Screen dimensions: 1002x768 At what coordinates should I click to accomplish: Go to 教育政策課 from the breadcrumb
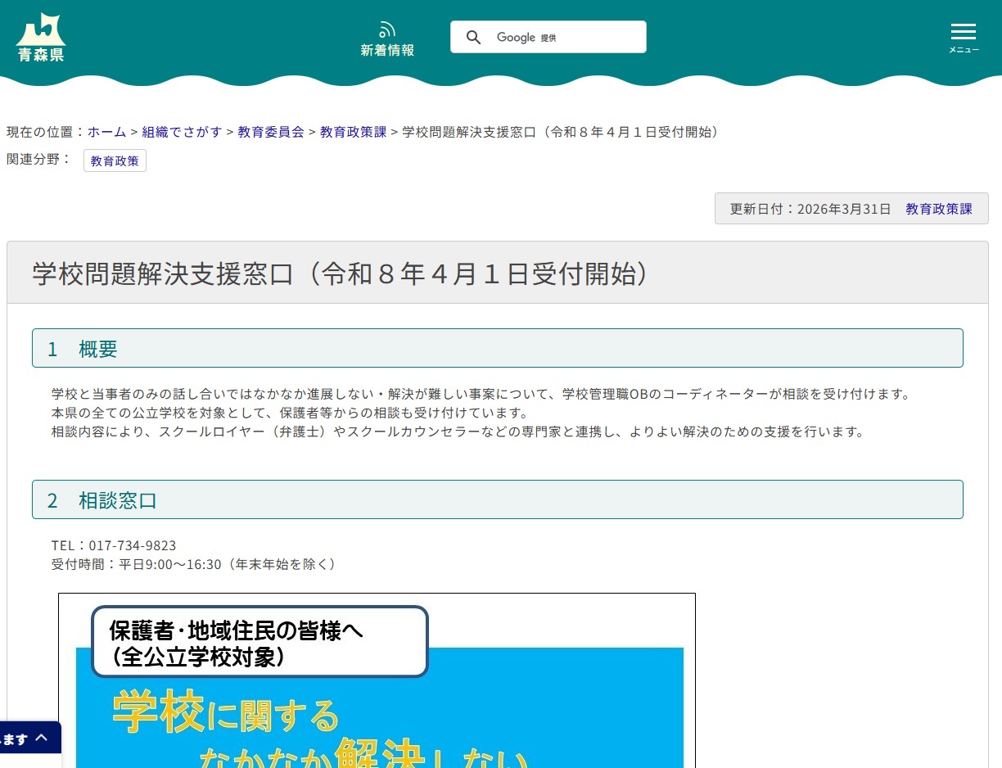353,132
